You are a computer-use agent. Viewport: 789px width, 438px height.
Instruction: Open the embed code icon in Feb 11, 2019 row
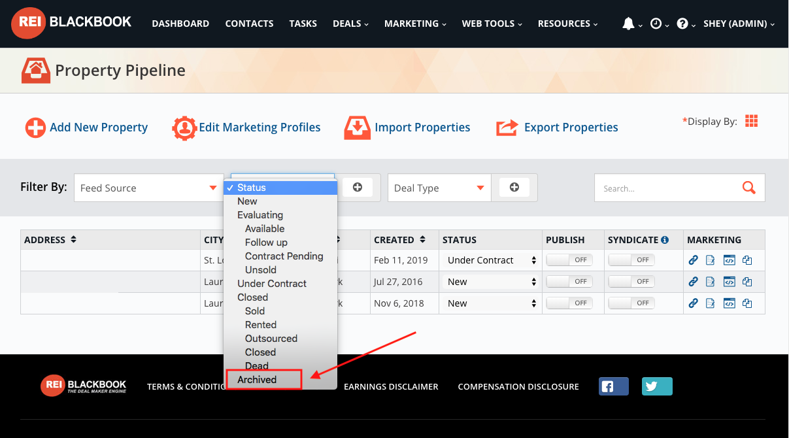pyautogui.click(x=730, y=260)
